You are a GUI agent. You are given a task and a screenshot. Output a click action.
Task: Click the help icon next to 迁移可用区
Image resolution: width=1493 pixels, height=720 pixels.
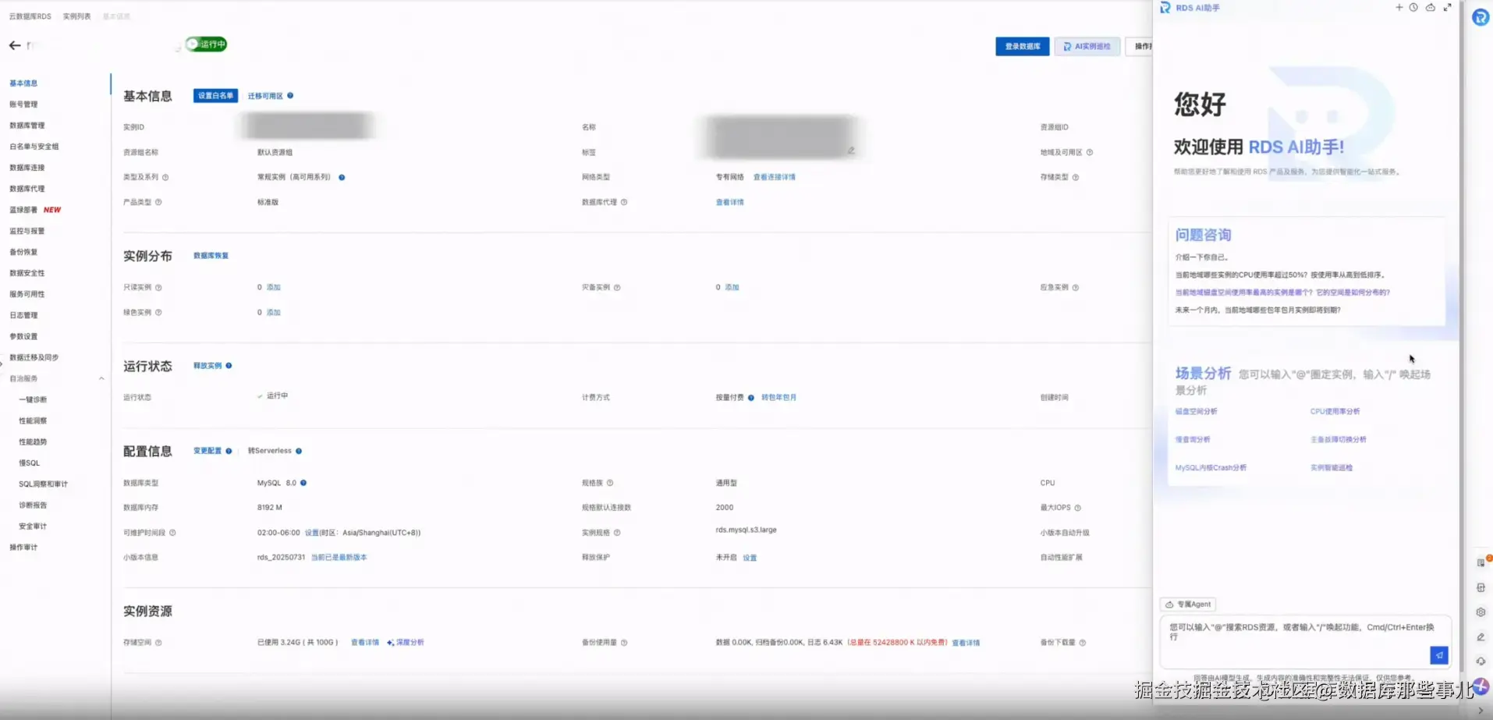click(x=290, y=95)
